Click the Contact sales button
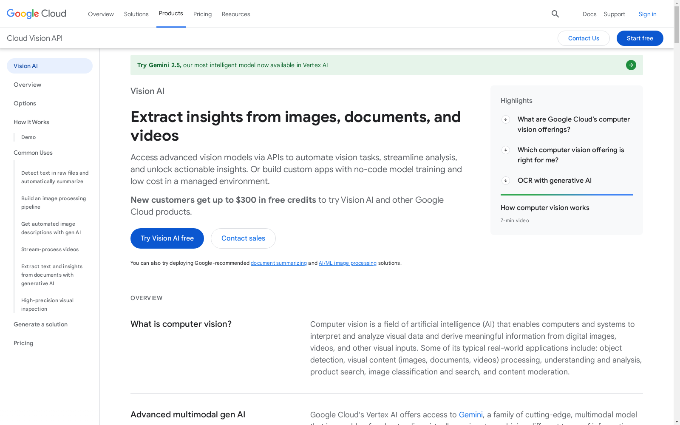 (x=243, y=238)
